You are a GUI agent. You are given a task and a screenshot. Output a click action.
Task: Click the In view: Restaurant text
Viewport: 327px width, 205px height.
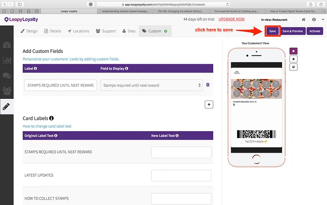pos(274,20)
